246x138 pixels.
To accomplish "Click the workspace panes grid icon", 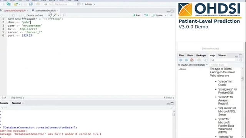I will point(78,4).
